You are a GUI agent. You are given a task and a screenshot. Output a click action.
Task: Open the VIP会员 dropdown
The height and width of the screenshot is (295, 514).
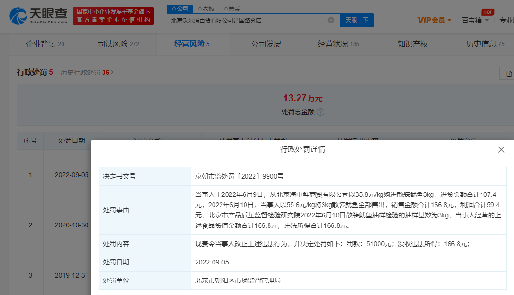coord(435,20)
